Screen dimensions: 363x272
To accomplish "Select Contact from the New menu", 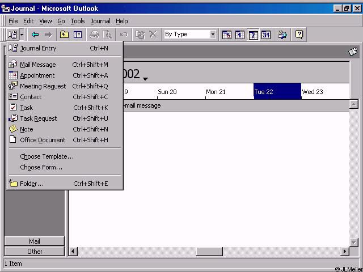I will click(65, 97).
